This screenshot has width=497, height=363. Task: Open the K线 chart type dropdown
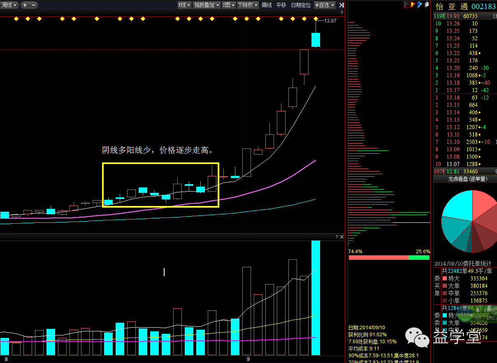[x=184, y=5]
